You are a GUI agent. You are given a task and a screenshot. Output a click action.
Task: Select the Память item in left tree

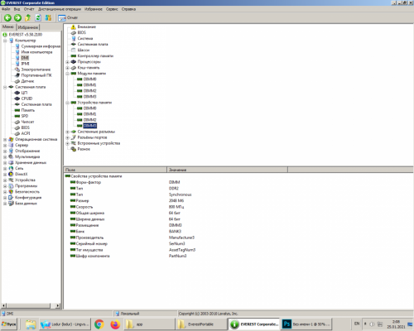pyautogui.click(x=28, y=110)
